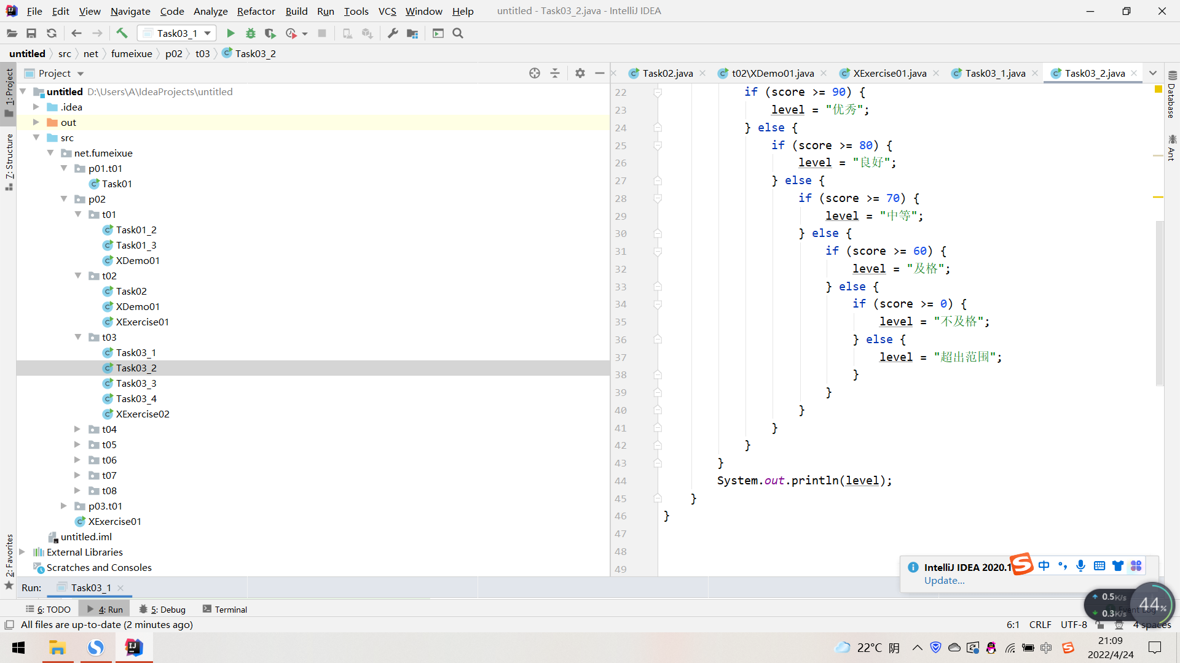Open File Explorer from taskbar

57,648
